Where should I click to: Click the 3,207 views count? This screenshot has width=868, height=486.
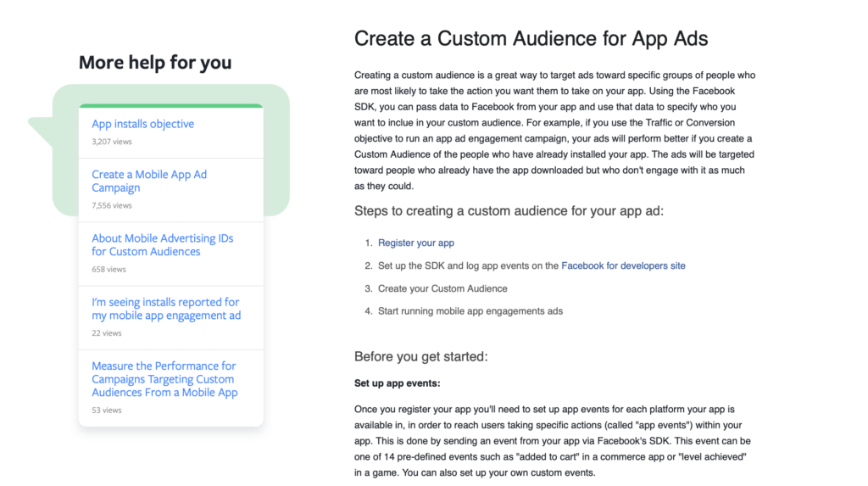coord(112,142)
